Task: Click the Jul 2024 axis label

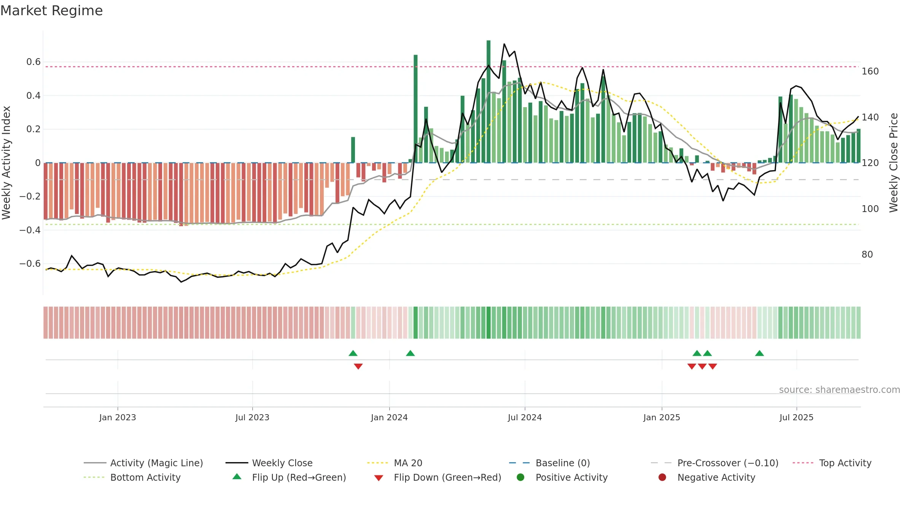Action: click(525, 418)
